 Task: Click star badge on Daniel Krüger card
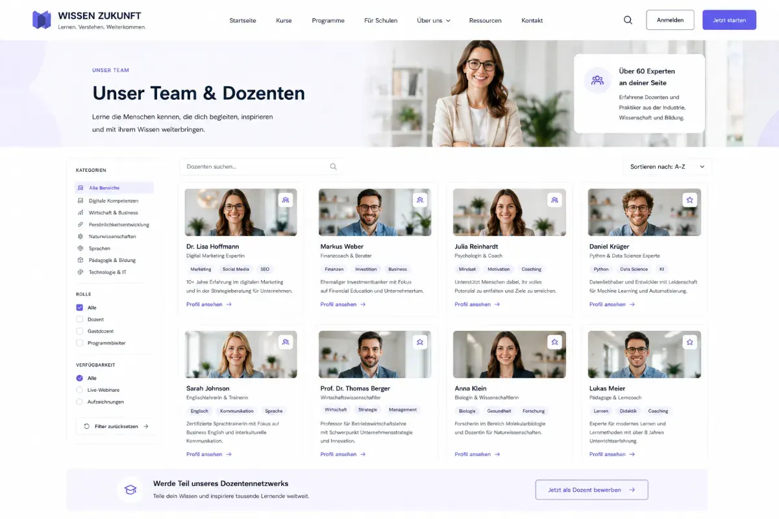[689, 200]
